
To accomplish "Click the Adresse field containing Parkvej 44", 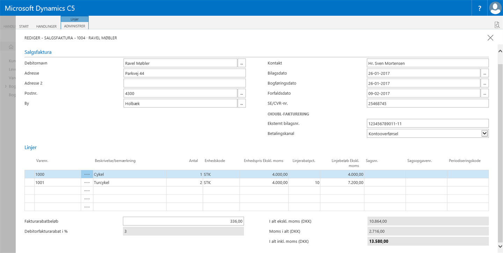I will pyautogui.click(x=184, y=73).
